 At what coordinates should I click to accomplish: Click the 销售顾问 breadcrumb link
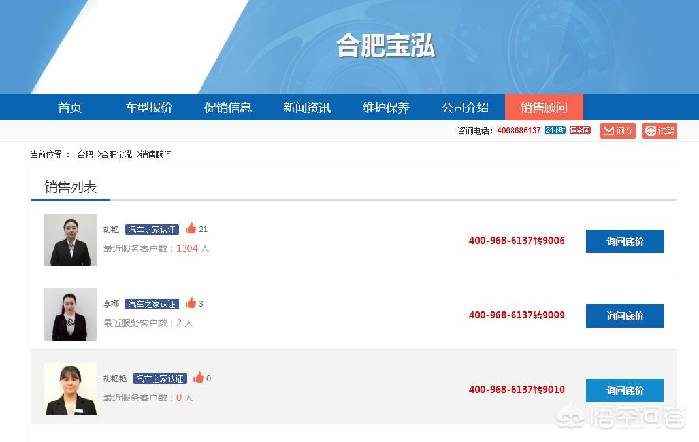pos(156,155)
